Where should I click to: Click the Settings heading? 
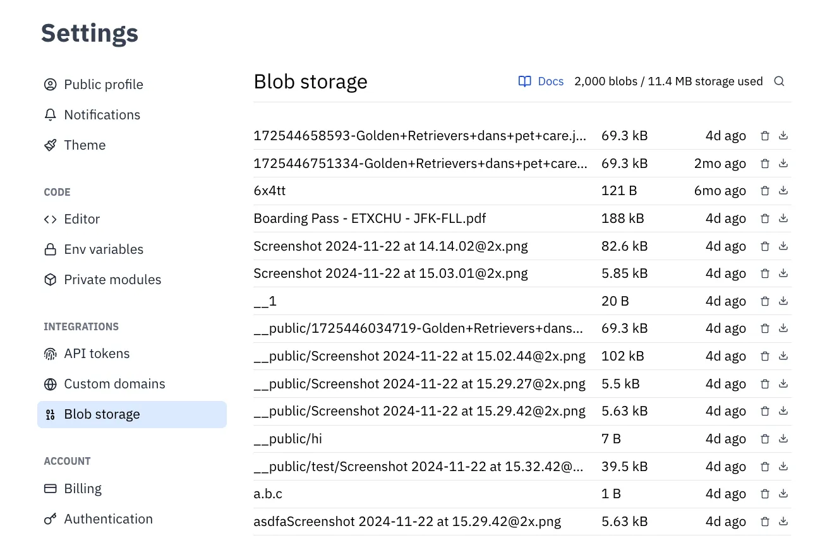89,33
